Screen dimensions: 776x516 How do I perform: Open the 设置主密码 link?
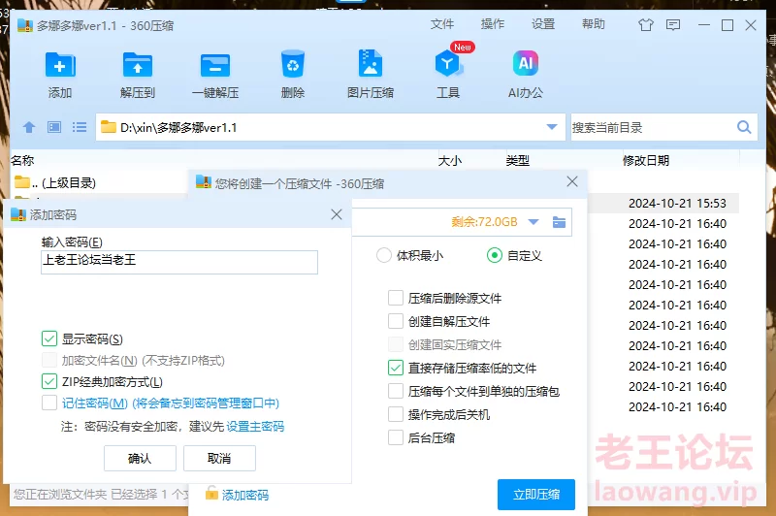click(x=255, y=426)
